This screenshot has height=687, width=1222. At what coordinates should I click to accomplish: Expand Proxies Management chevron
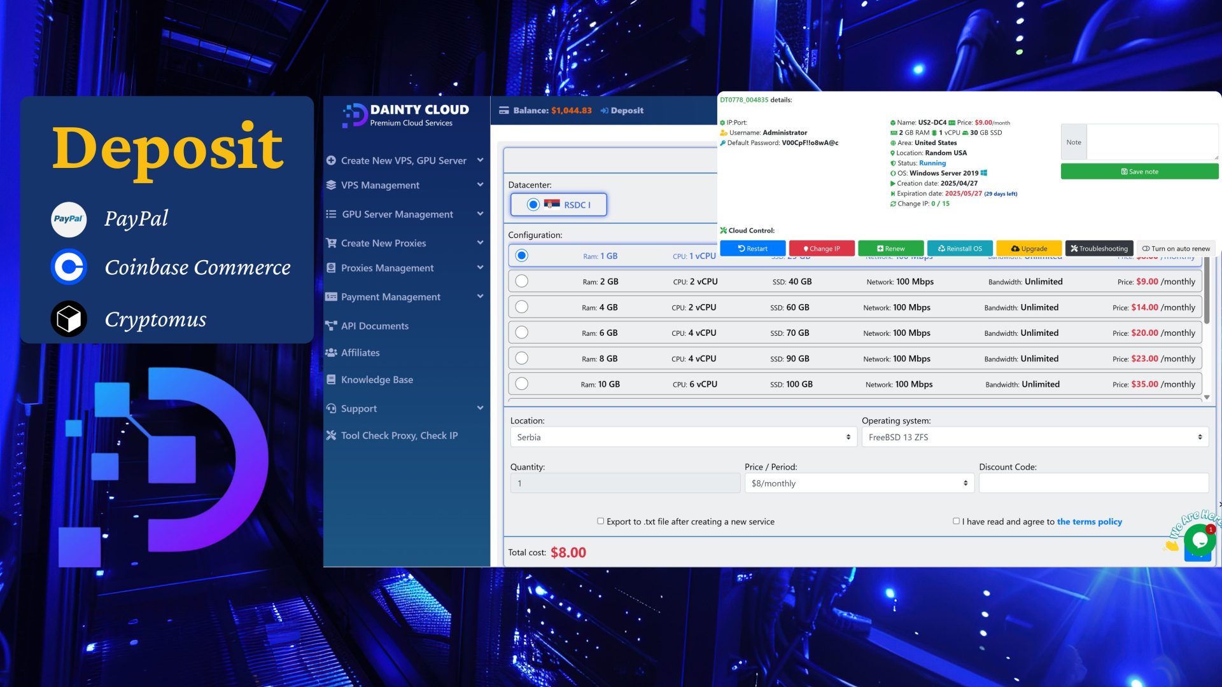pos(480,267)
